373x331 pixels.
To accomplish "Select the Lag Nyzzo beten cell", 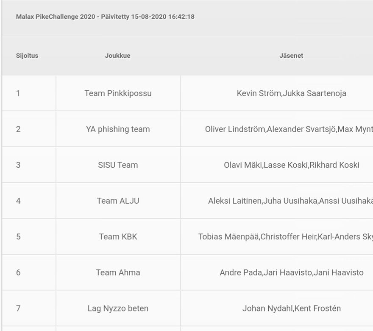I will tap(118, 309).
